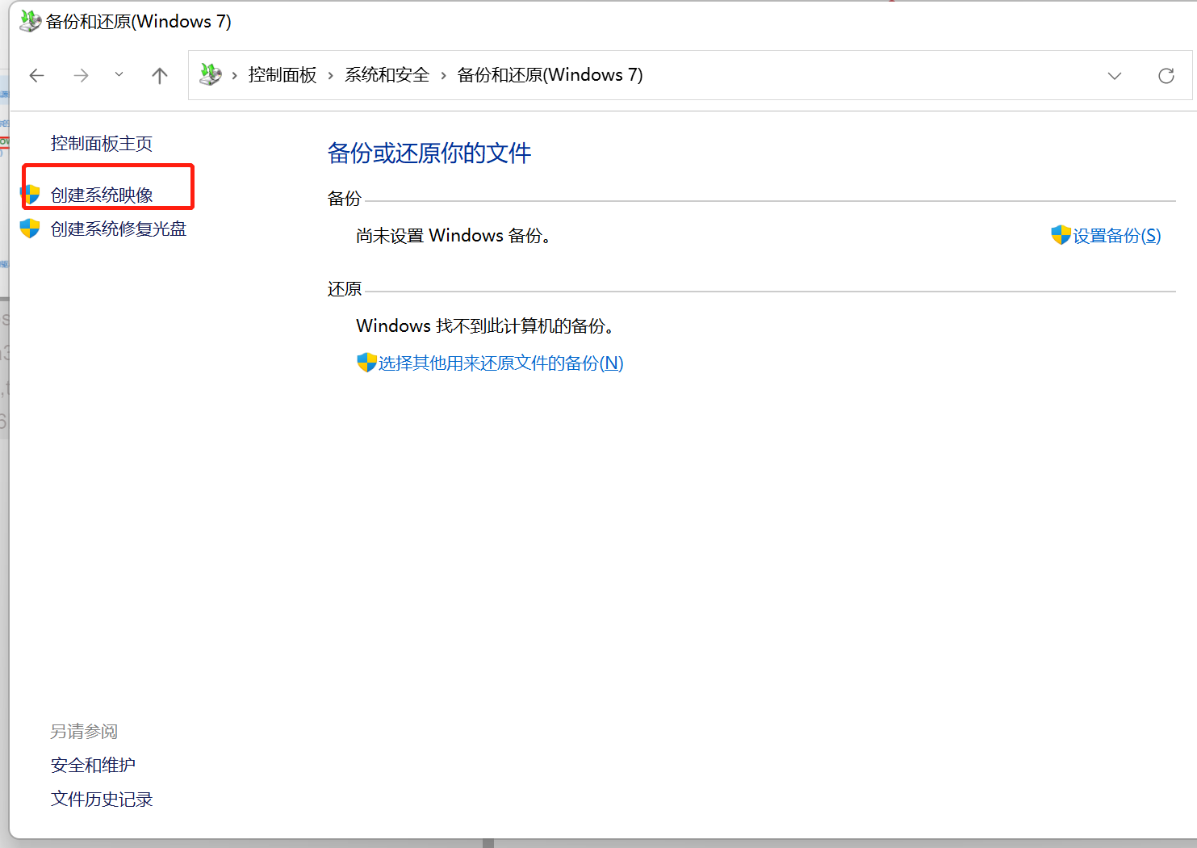This screenshot has height=848, width=1197.
Task: Click the 备份和还原(Windows 7) breadcrumb
Action: pos(550,75)
